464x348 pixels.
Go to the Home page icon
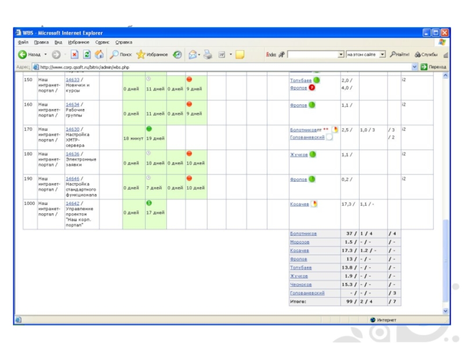pyautogui.click(x=99, y=55)
